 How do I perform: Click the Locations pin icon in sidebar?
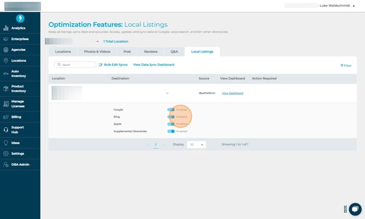6,61
